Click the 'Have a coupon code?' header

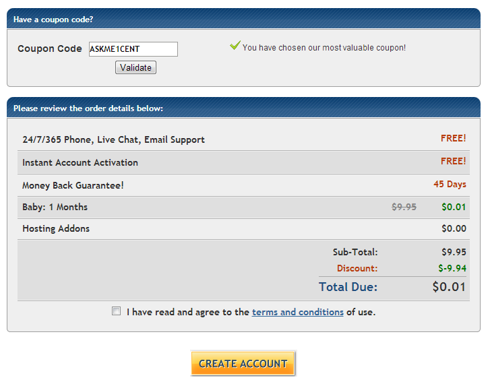tap(53, 20)
